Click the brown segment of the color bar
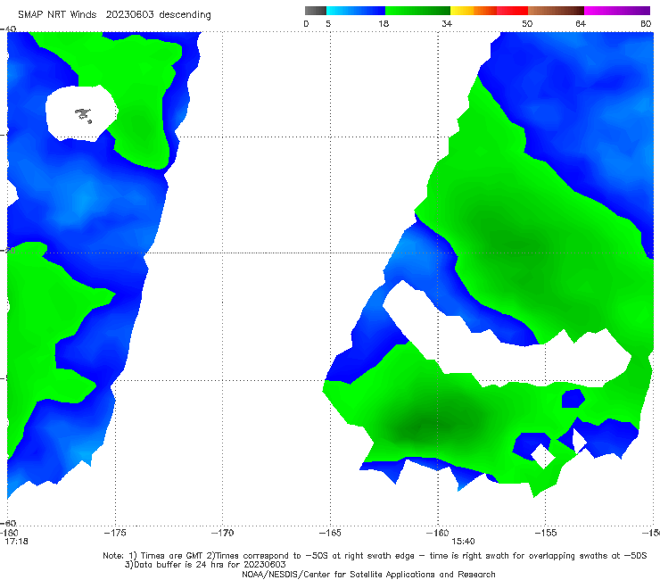 (x=556, y=11)
